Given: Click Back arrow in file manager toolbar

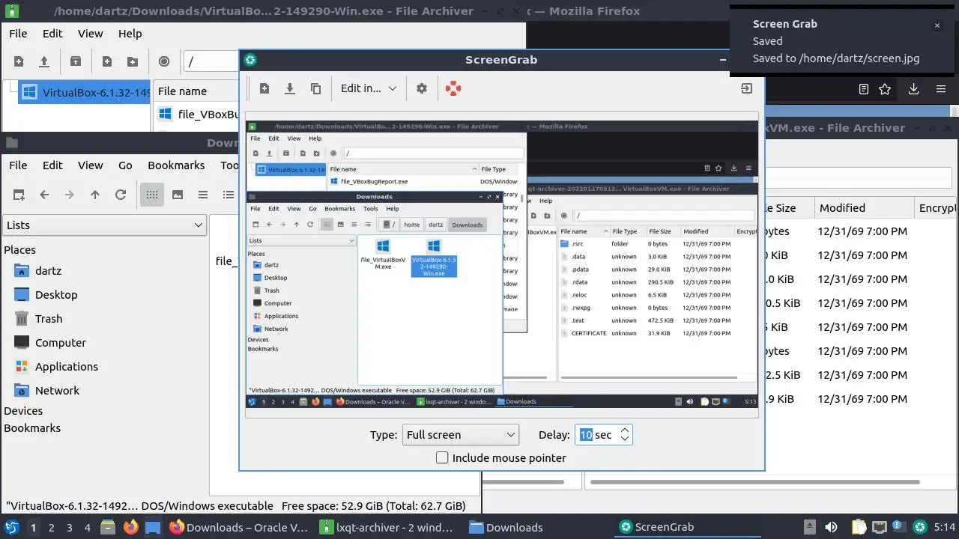Looking at the screenshot, I should (x=44, y=195).
